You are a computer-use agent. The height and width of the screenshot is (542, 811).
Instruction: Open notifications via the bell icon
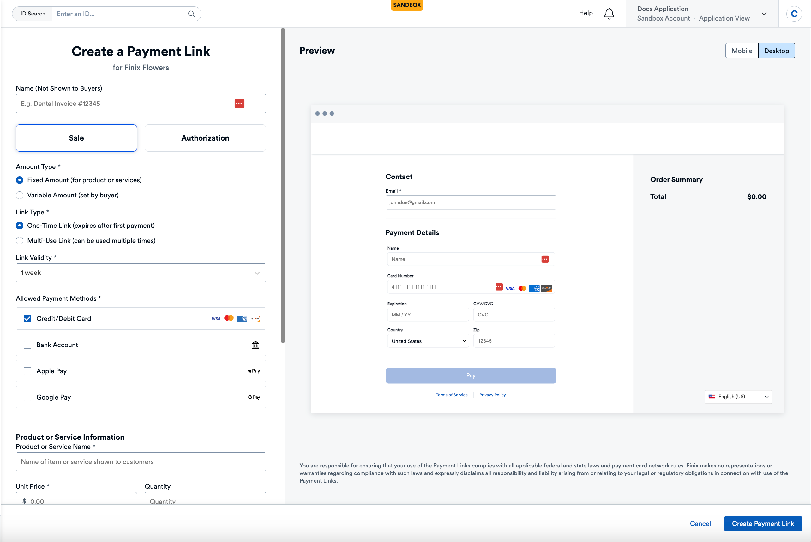(x=609, y=13)
